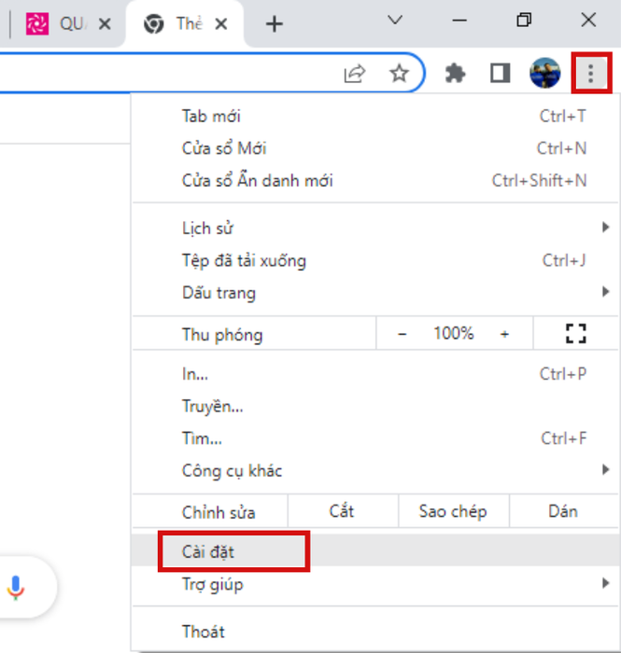Select the Thẻ tab with Chrome icon
The height and width of the screenshot is (653, 621).
(x=185, y=23)
